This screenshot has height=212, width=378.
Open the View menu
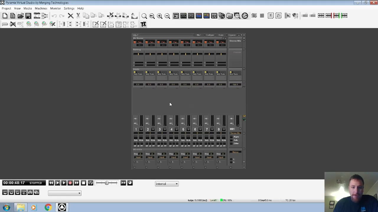point(17,8)
